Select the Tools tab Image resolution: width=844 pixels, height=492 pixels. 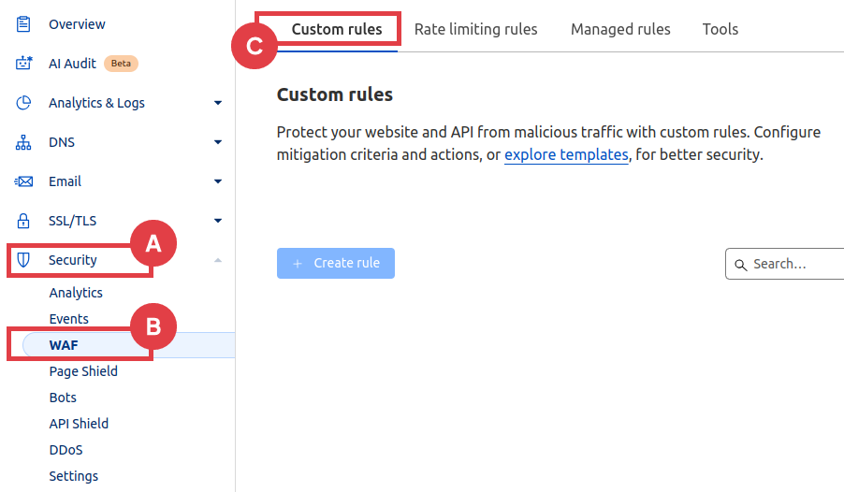click(720, 29)
